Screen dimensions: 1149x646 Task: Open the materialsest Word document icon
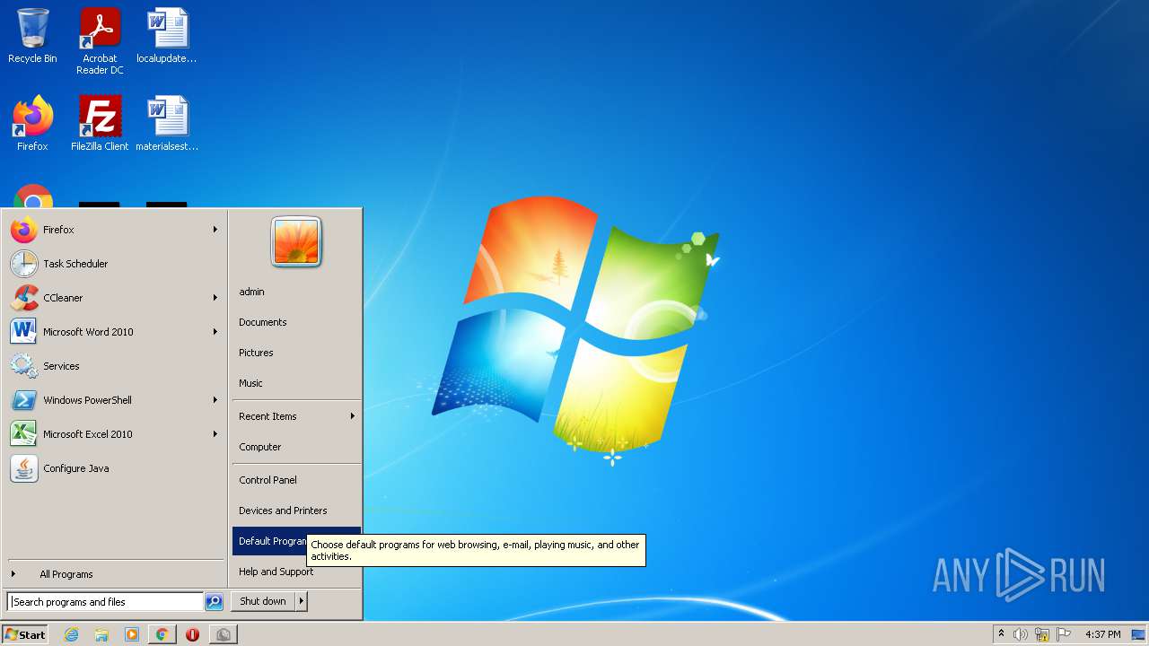click(x=167, y=124)
